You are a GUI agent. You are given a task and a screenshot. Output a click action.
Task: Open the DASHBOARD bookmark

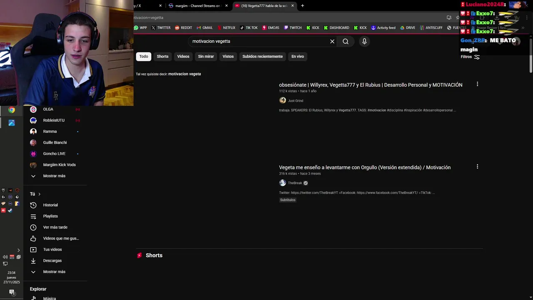click(336, 27)
